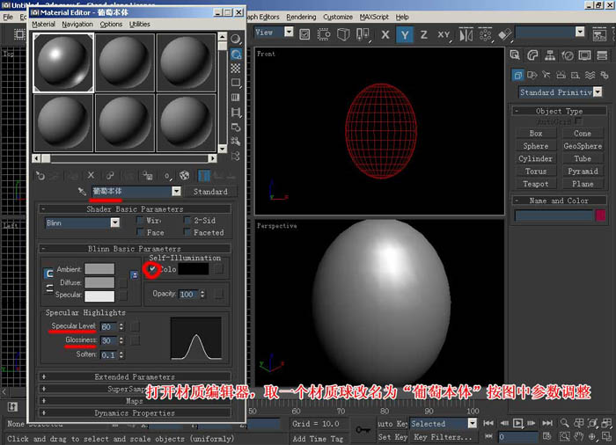Click the Key Filters button
Image resolution: width=616 pixels, height=445 pixels.
pyautogui.click(x=443, y=437)
